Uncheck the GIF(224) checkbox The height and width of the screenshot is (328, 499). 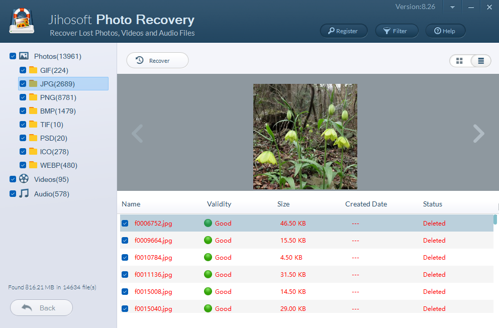coord(23,70)
